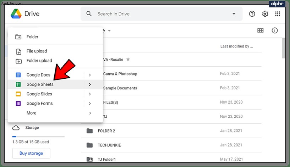Switch to grid layout view icon

click(x=261, y=30)
